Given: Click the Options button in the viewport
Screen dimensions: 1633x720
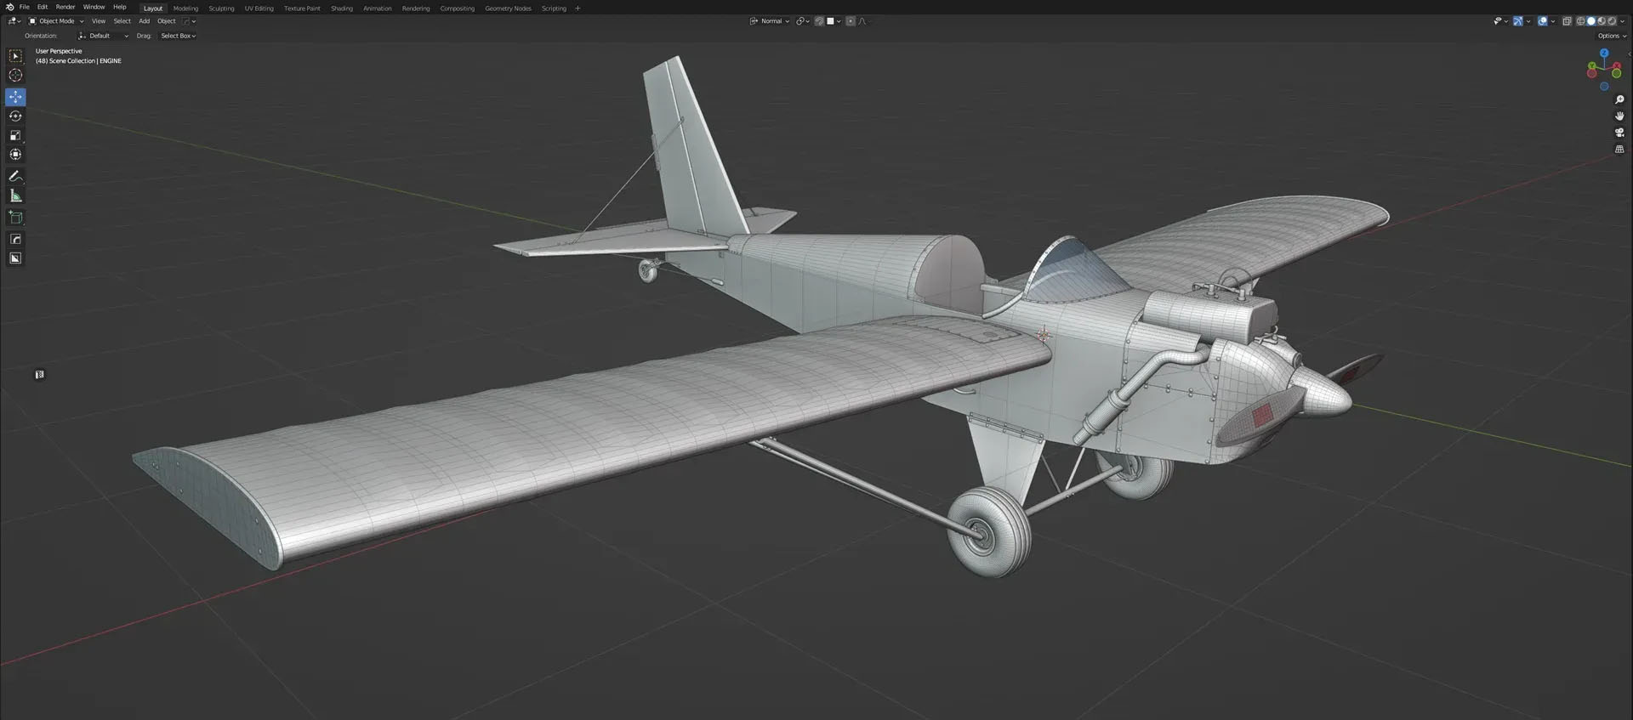Looking at the screenshot, I should click(1611, 36).
